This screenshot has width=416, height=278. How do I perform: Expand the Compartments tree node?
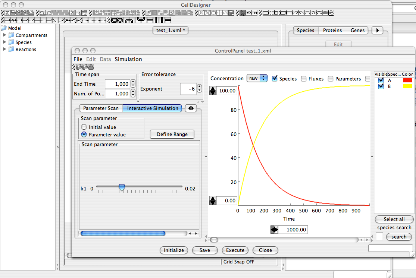[x=5, y=35]
